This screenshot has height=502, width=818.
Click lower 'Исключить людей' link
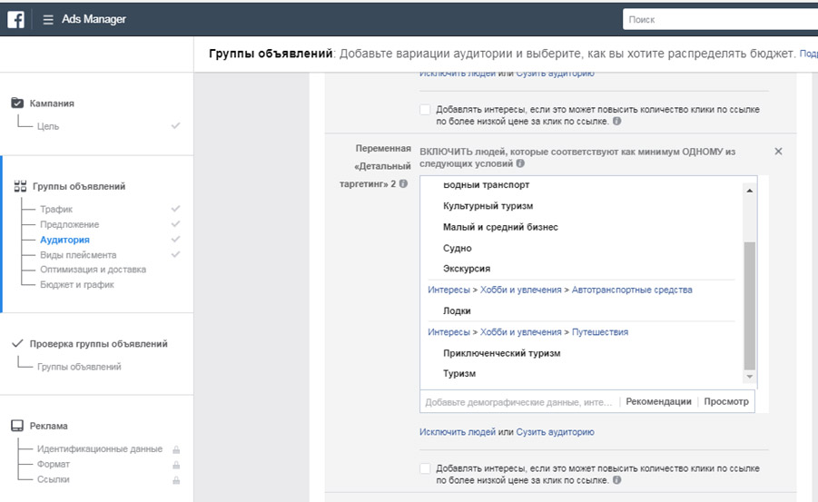click(458, 432)
